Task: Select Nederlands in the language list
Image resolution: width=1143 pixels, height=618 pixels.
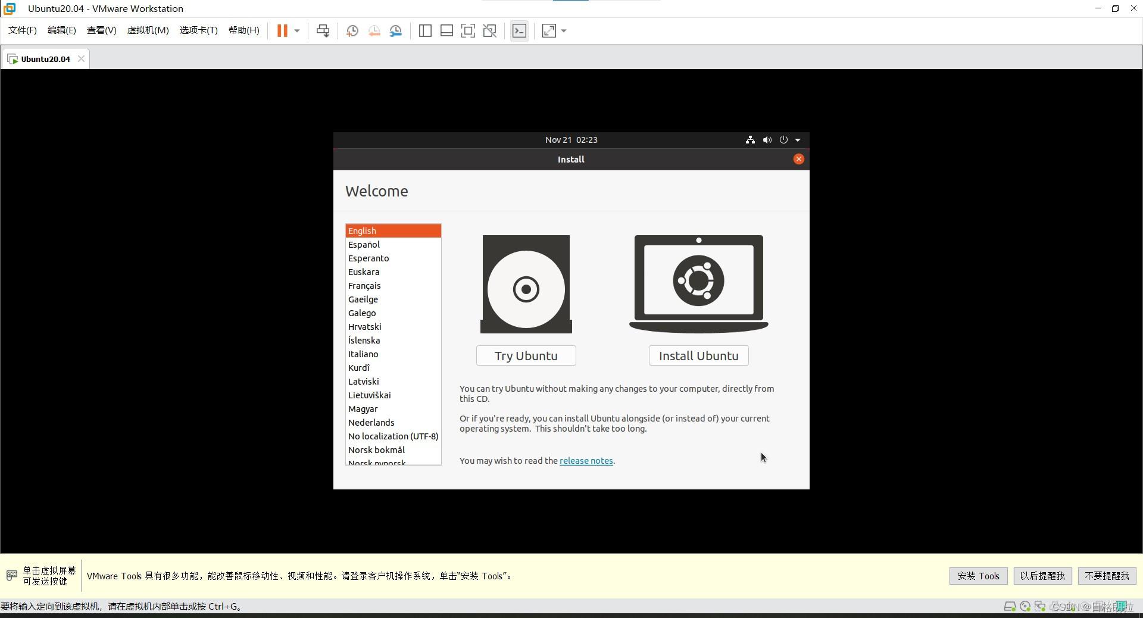Action: click(x=393, y=423)
